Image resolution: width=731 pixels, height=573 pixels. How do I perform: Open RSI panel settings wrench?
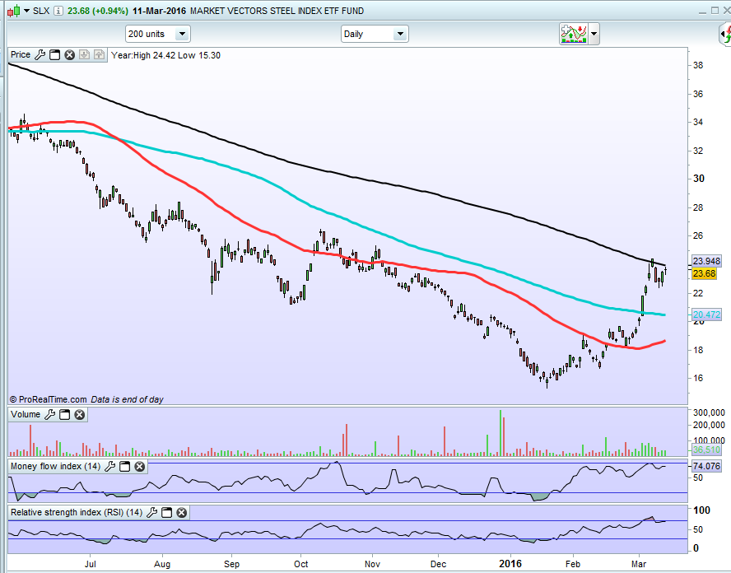[x=152, y=512]
